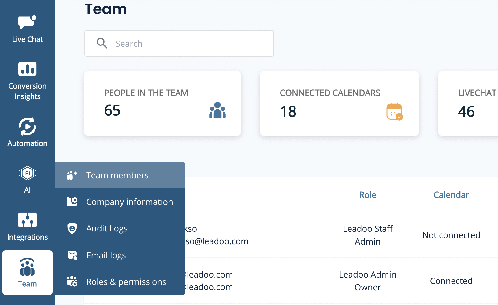This screenshot has width=498, height=305.
Task: Select Company information
Action: [129, 202]
